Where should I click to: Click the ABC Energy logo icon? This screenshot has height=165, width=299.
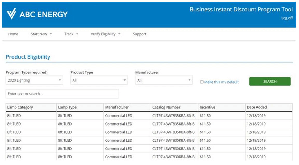coord(11,14)
